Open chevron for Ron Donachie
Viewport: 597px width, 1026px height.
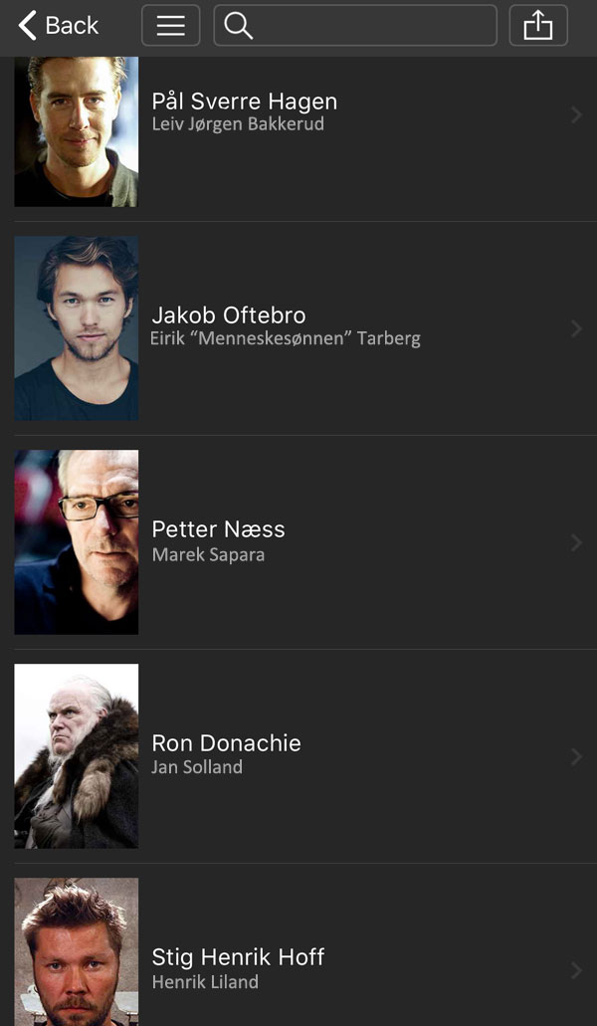point(576,757)
